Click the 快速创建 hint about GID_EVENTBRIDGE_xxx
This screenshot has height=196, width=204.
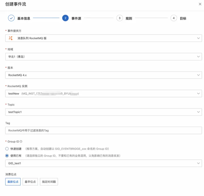pyautogui.click(x=67, y=149)
